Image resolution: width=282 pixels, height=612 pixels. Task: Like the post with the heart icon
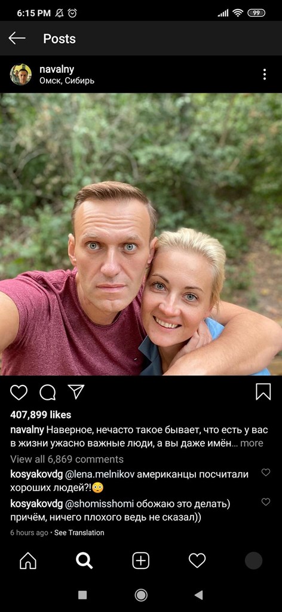click(x=19, y=392)
